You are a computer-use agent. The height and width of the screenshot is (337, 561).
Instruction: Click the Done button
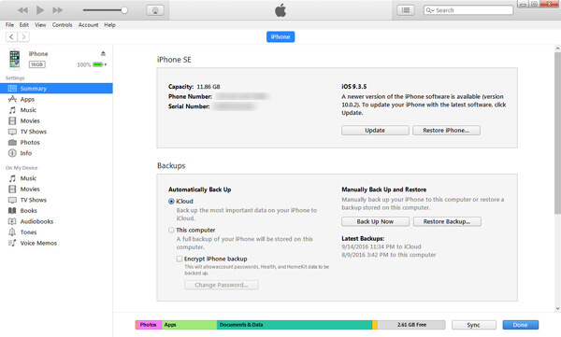[520, 325]
